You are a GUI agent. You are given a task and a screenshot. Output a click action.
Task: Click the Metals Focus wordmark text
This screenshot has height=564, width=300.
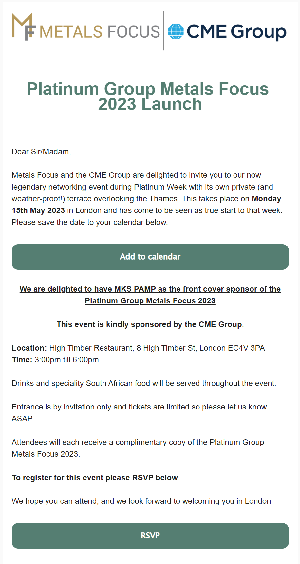coord(100,32)
